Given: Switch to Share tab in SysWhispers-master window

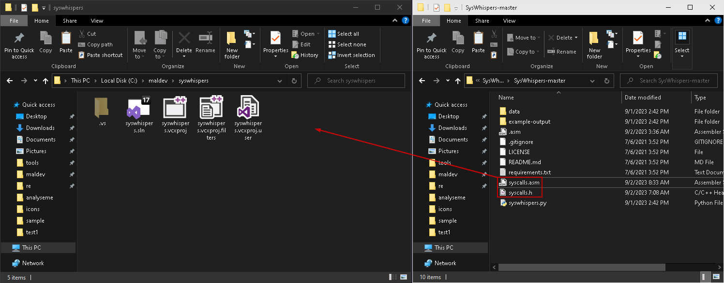Looking at the screenshot, I should [482, 21].
